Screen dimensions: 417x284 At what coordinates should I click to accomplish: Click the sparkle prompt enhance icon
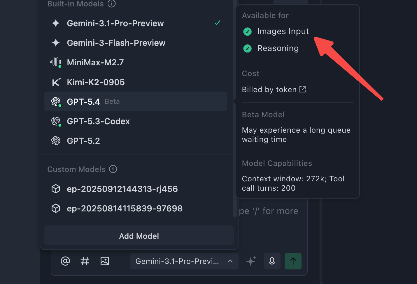coord(251,261)
